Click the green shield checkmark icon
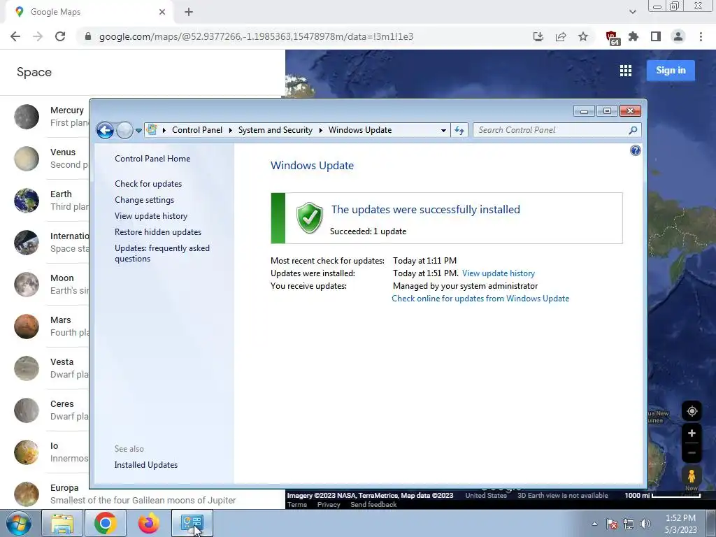 [309, 218]
